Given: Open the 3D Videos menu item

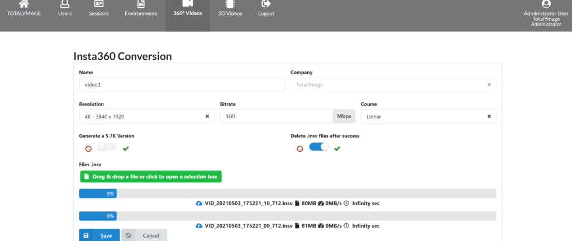Looking at the screenshot, I should (230, 13).
